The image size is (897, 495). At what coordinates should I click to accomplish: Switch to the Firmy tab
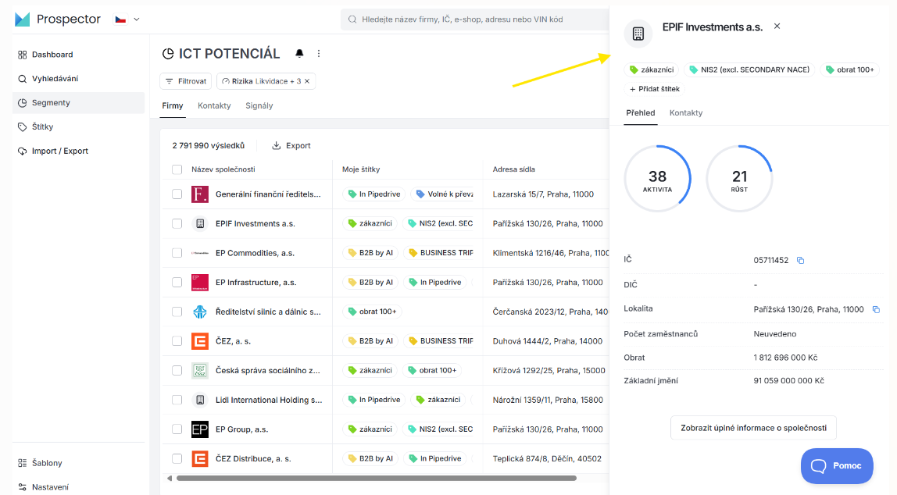tap(172, 105)
